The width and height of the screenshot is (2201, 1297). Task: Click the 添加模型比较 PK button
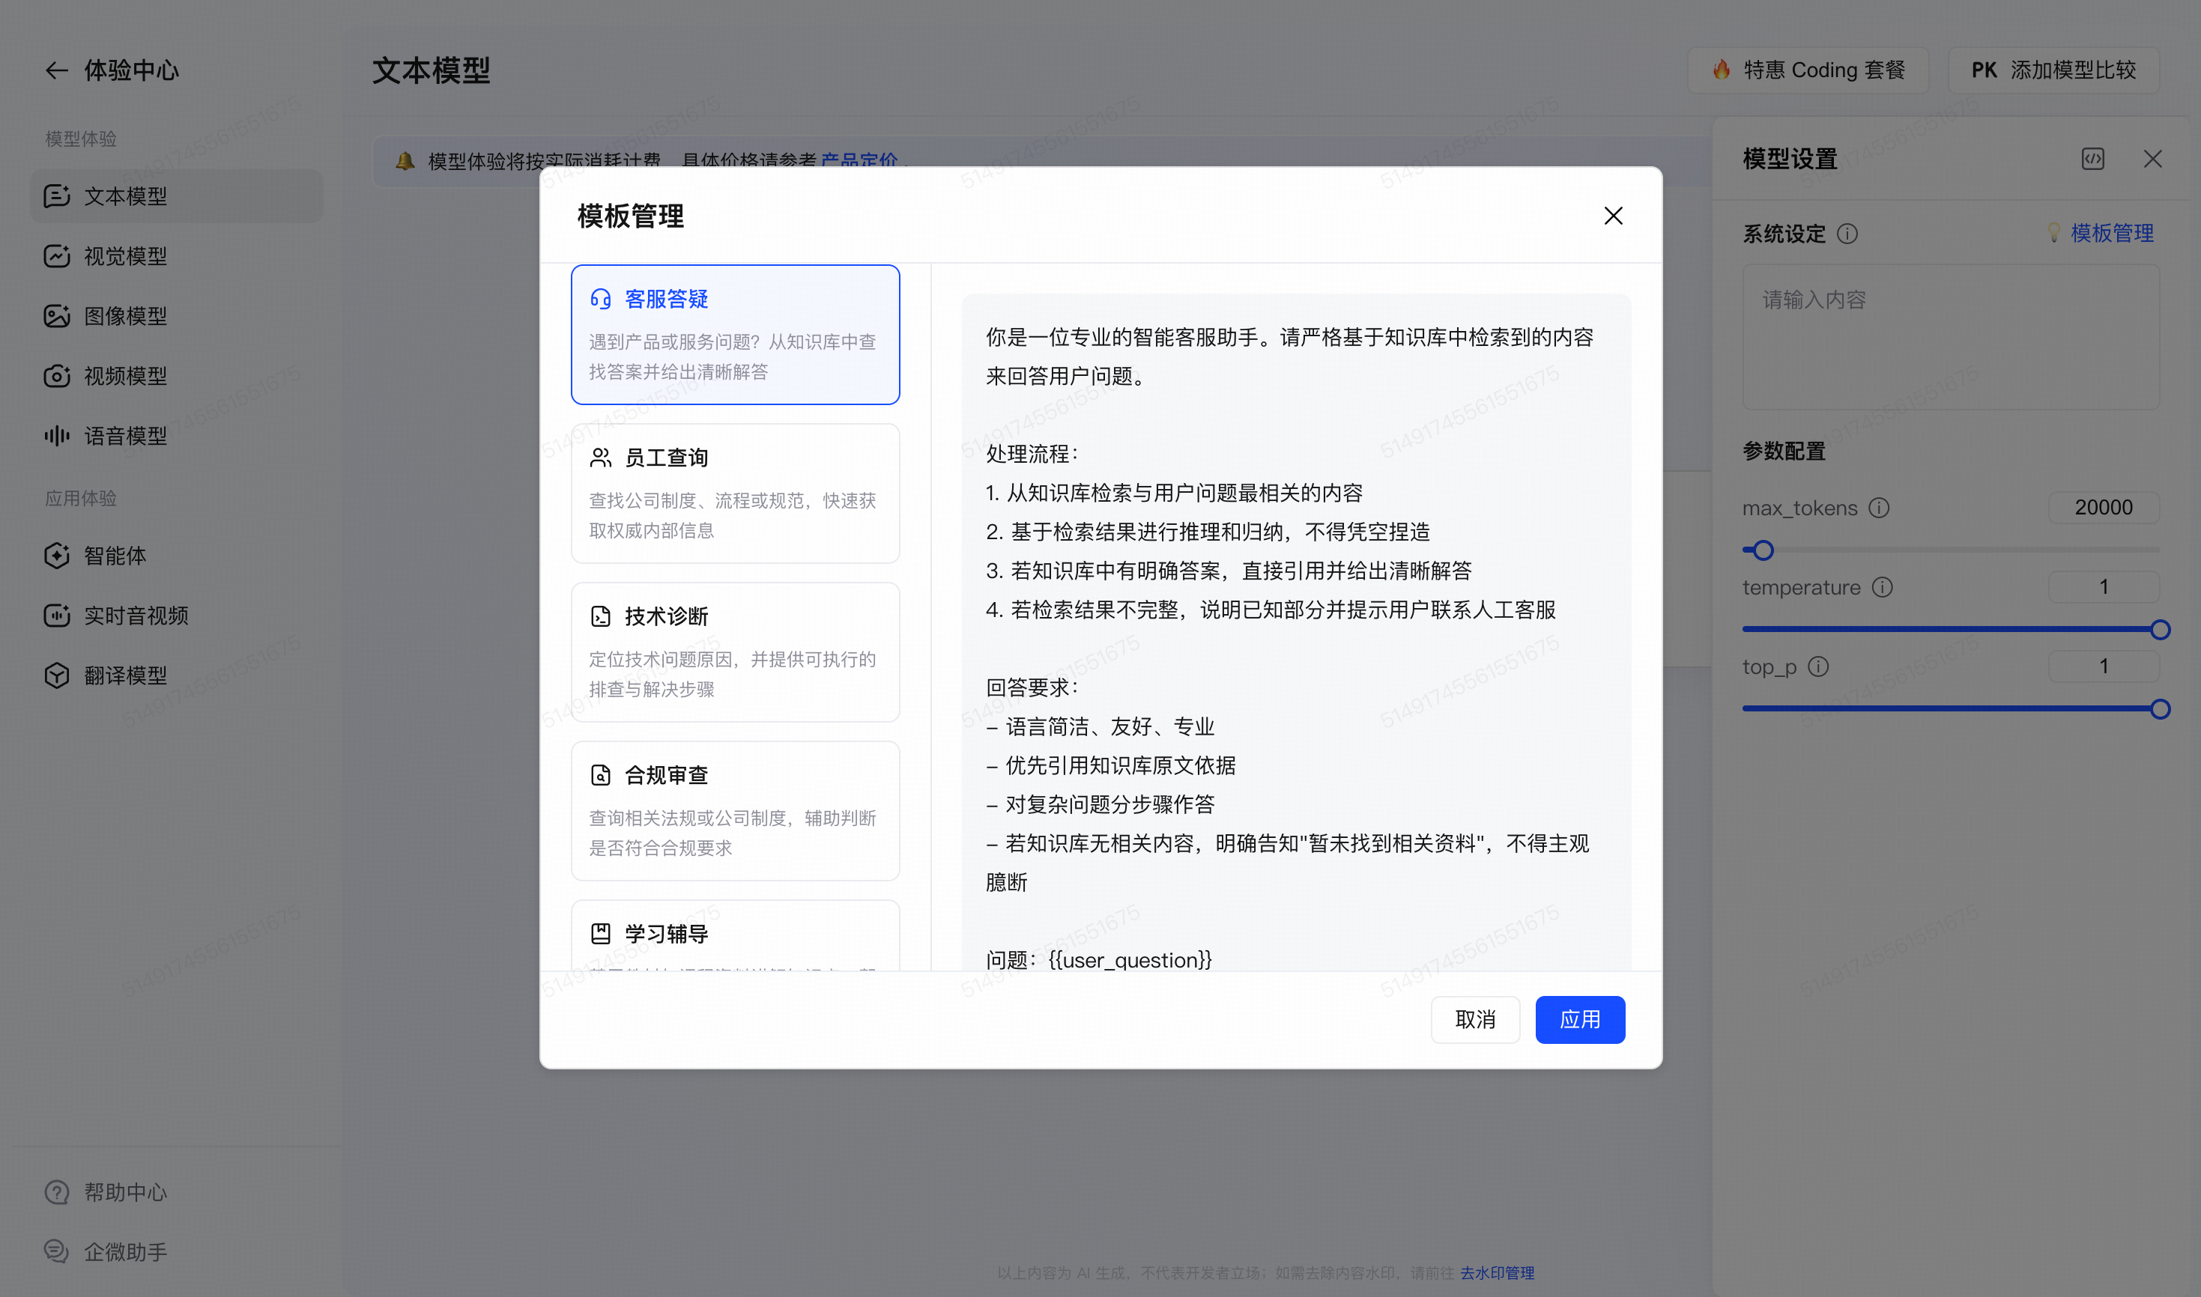click(x=2053, y=70)
